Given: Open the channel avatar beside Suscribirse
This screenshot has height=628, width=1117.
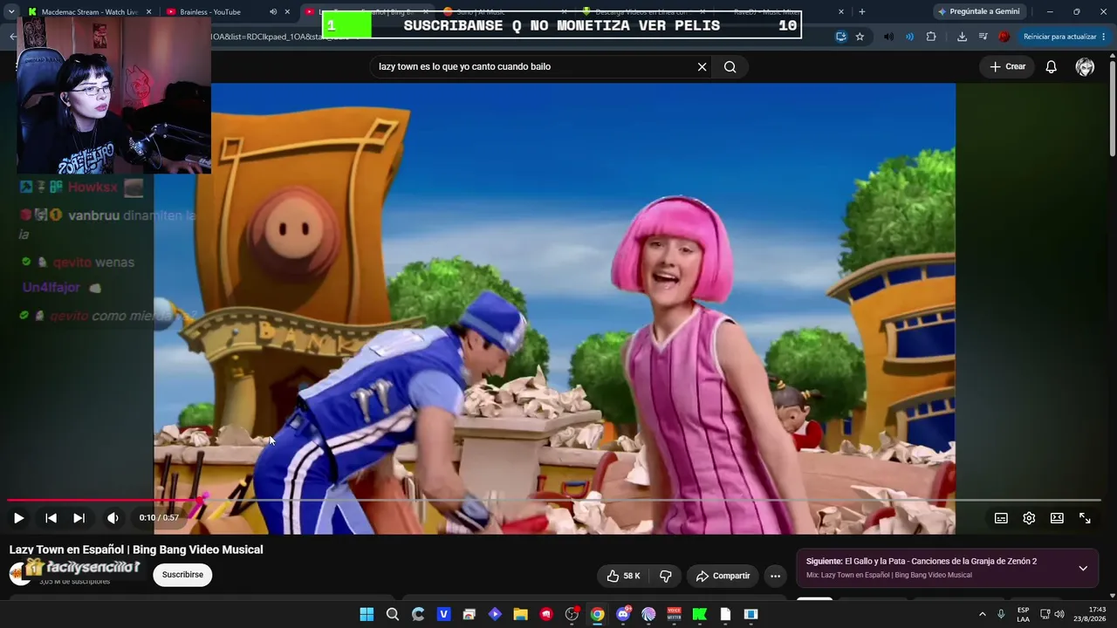Looking at the screenshot, I should click(19, 573).
